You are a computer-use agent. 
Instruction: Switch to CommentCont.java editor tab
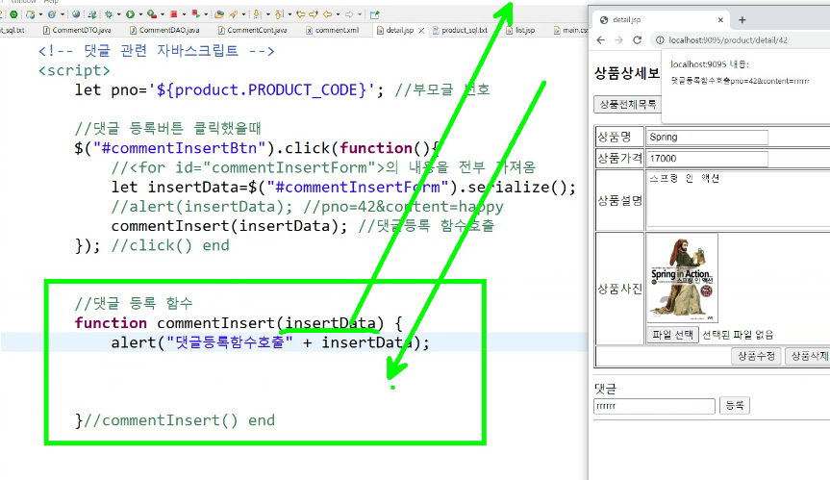point(253,30)
